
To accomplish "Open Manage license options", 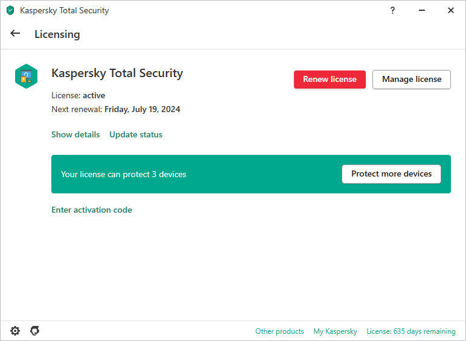I will tap(412, 79).
